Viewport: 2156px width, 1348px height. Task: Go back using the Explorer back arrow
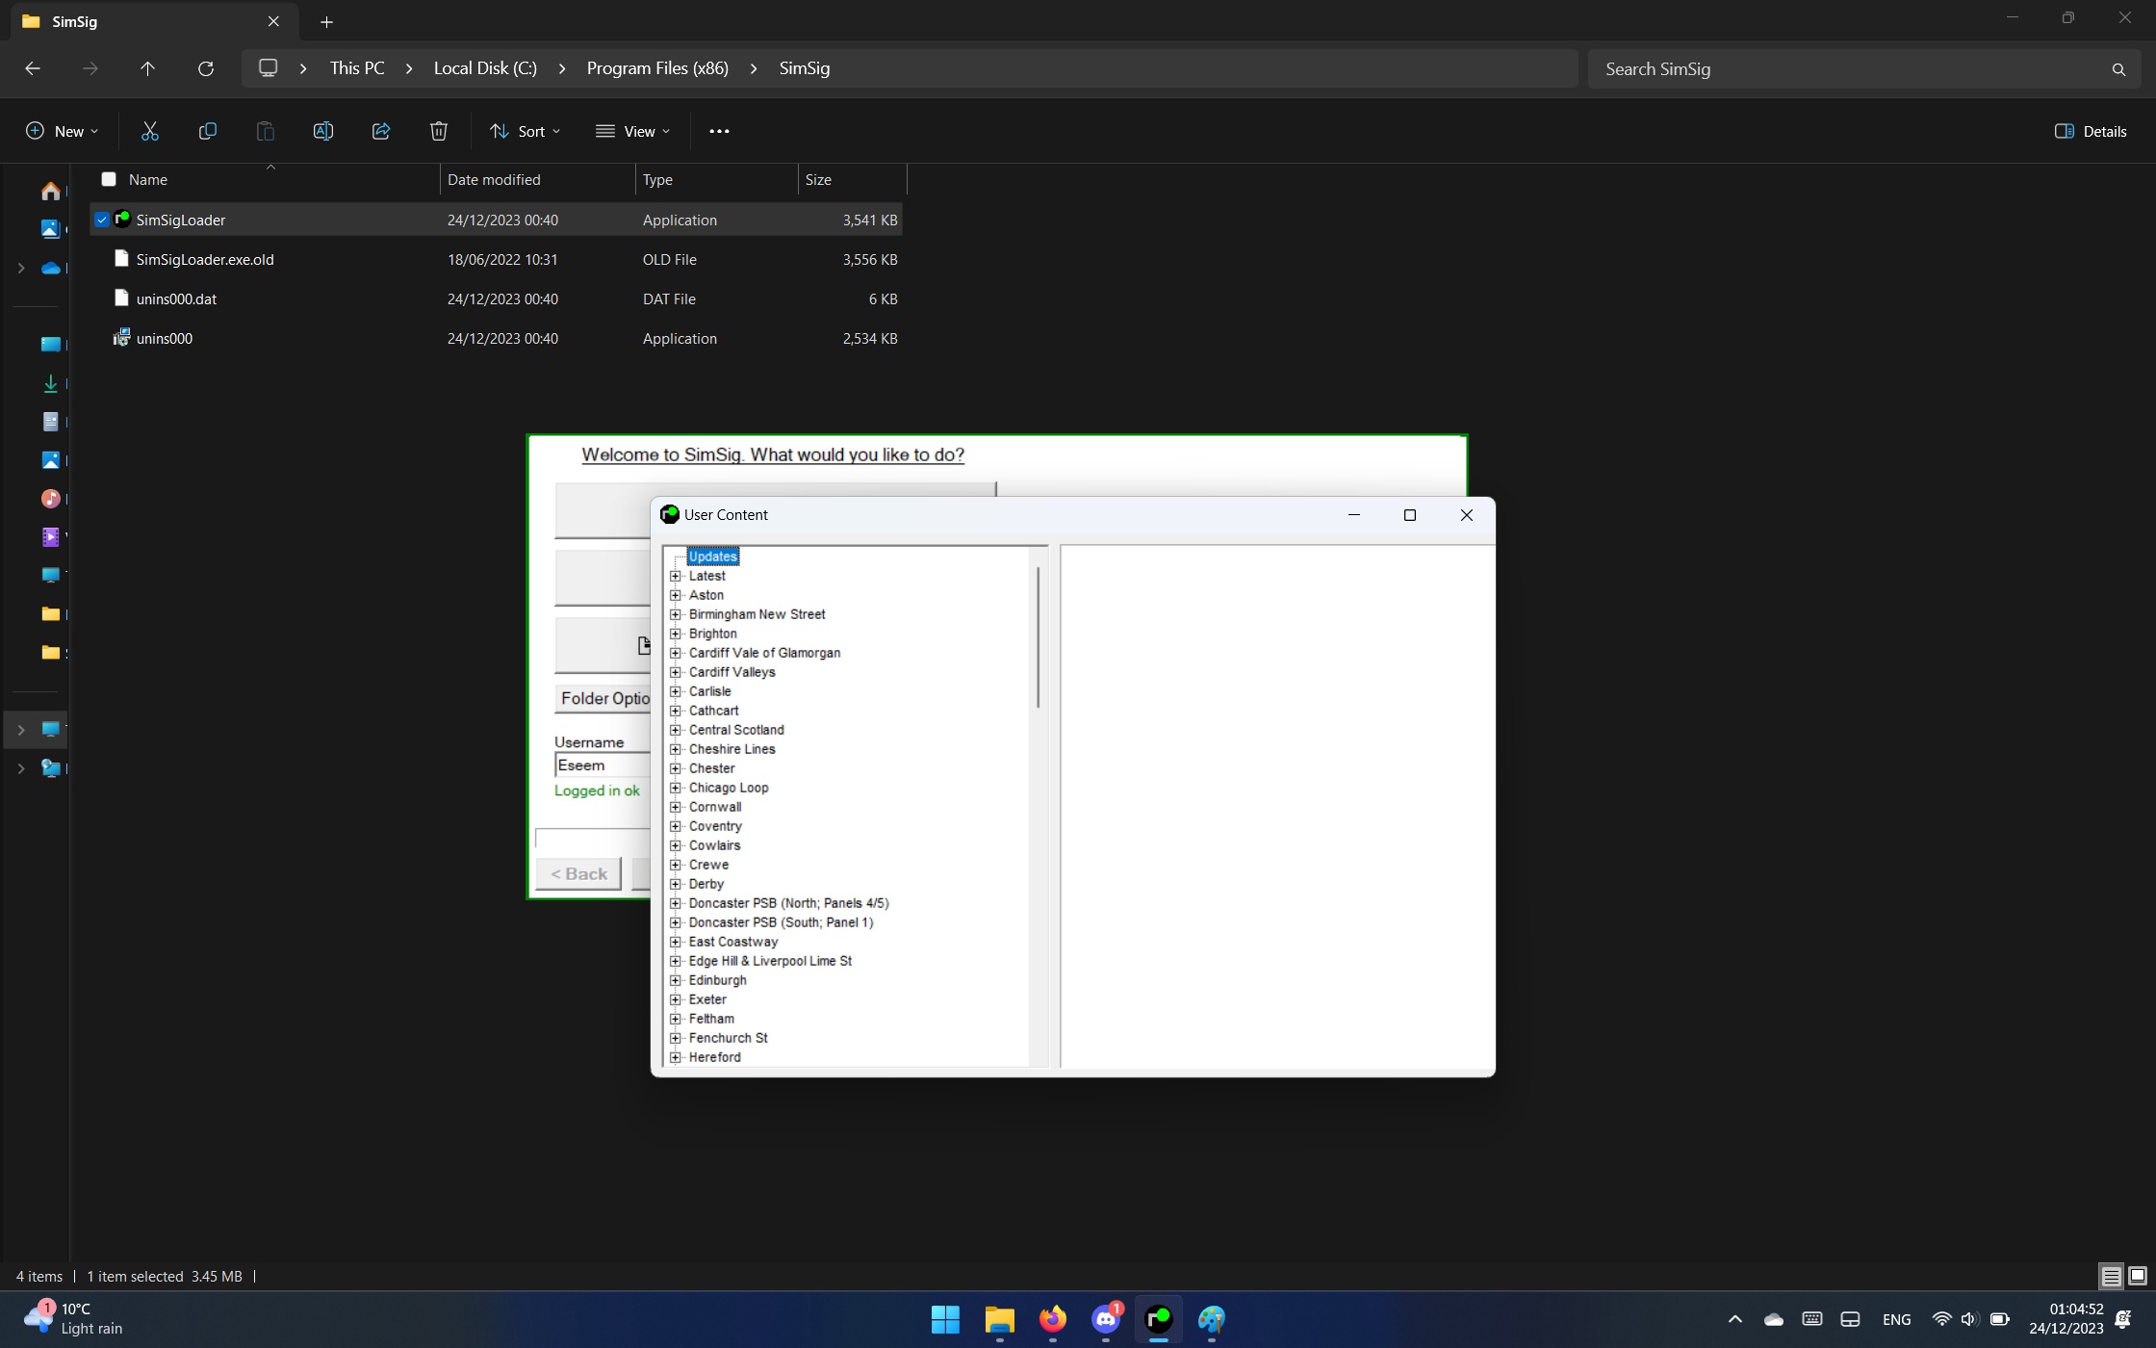pos(33,68)
